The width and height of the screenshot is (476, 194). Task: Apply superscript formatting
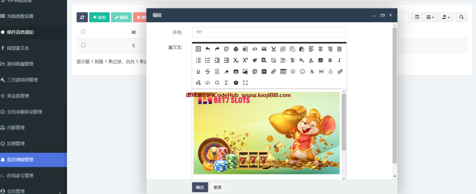tap(245, 60)
